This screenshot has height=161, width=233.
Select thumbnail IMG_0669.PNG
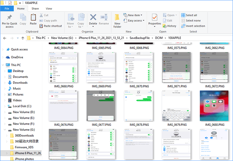click(101, 67)
